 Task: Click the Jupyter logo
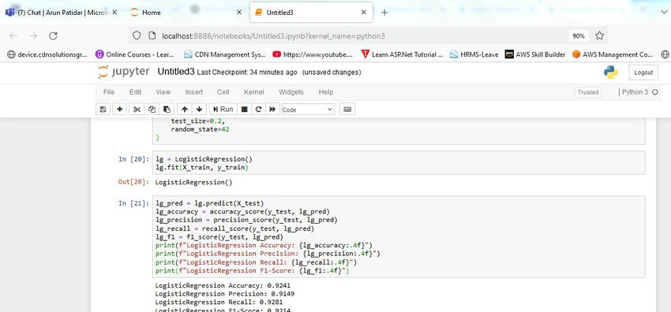pyautogui.click(x=123, y=72)
